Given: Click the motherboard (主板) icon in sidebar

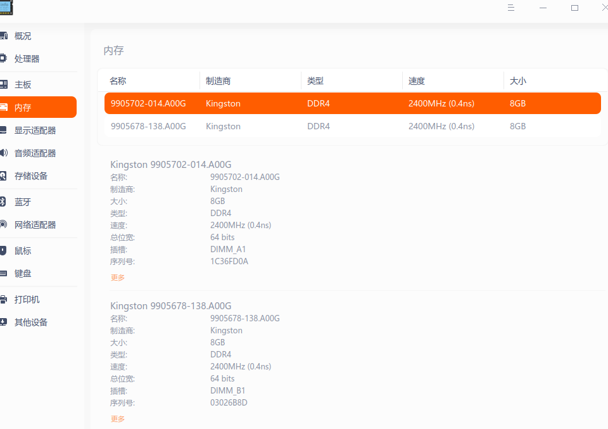Looking at the screenshot, I should coord(3,85).
